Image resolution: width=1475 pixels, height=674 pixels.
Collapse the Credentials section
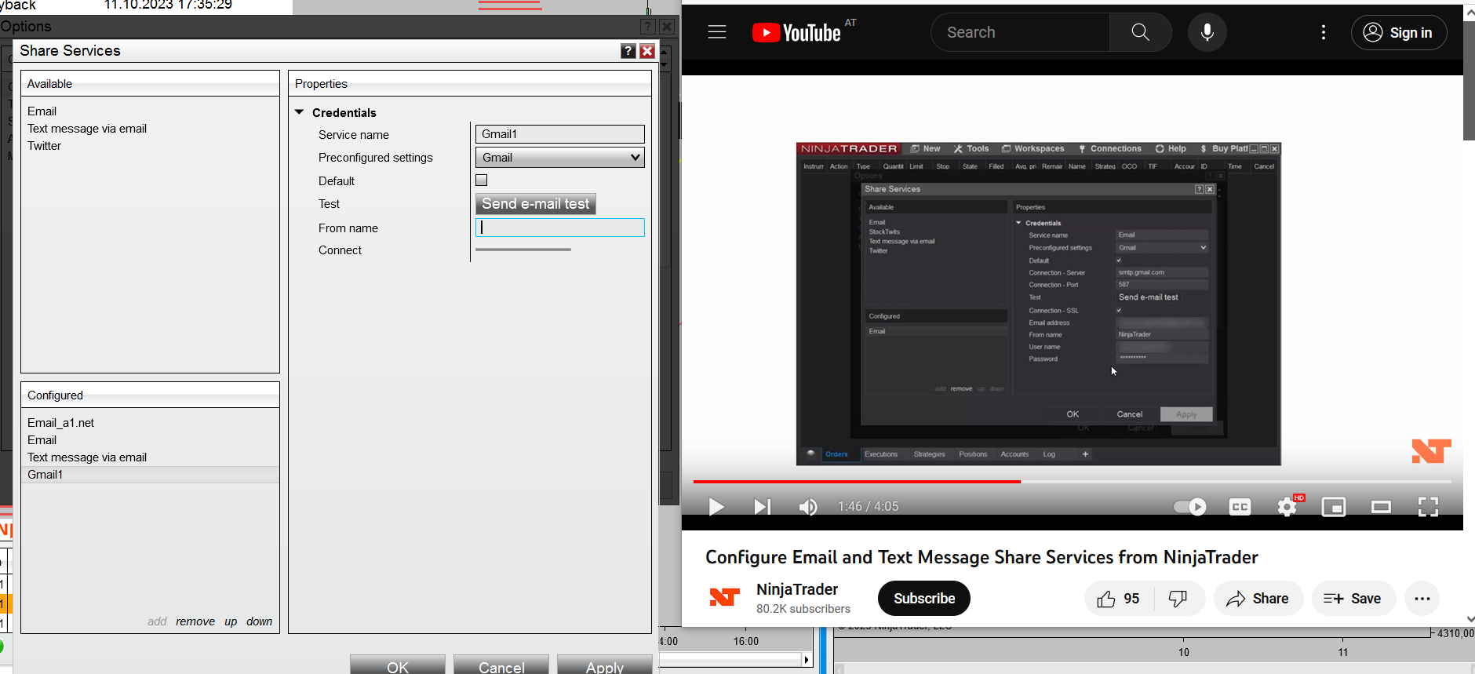tap(299, 112)
